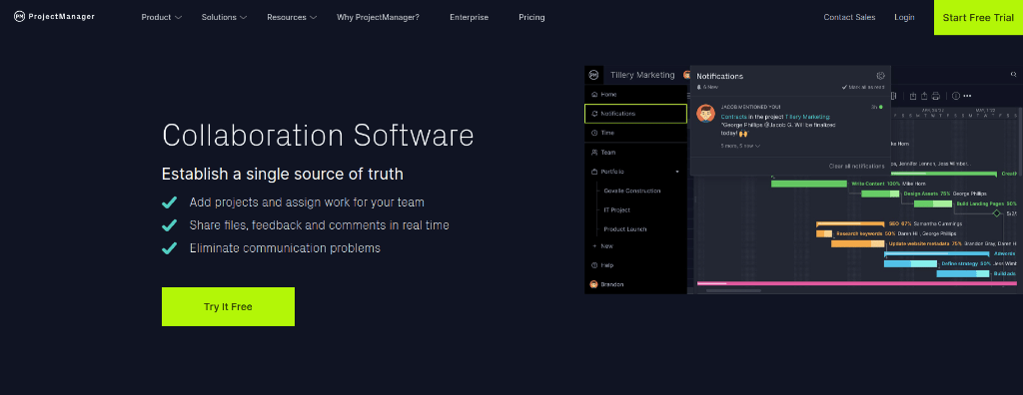Click the ProjectManager logo in the header
Image resolution: width=1023 pixels, height=395 pixels.
(x=54, y=17)
